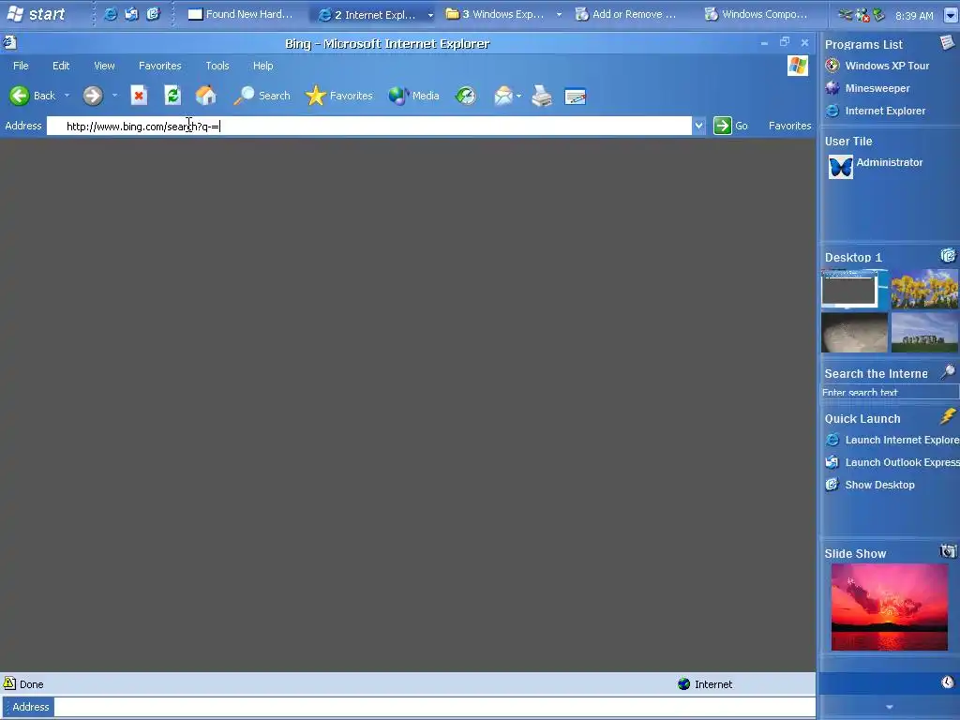Select the moon desktop thumbnail
960x720 pixels.
[x=855, y=333]
